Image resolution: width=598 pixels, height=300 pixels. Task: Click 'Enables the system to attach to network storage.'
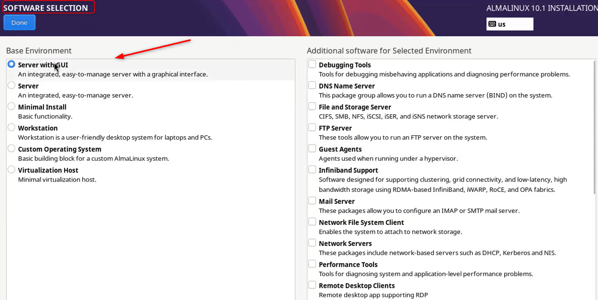(390, 232)
